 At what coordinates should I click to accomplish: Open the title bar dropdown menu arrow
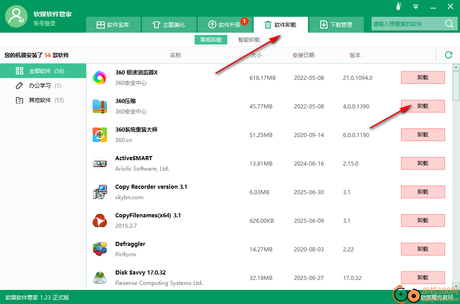[x=416, y=6]
